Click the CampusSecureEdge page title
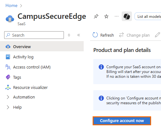The height and width of the screenshot is (131, 161). pos(52,16)
